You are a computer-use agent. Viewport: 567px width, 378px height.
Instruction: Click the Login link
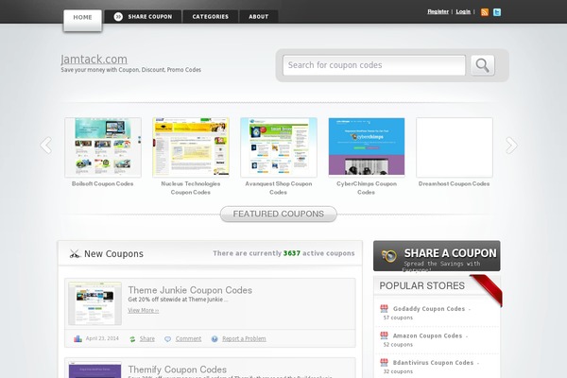pyautogui.click(x=462, y=12)
